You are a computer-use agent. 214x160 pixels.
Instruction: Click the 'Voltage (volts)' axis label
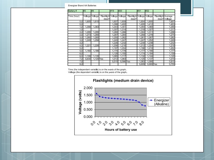click(x=80, y=102)
